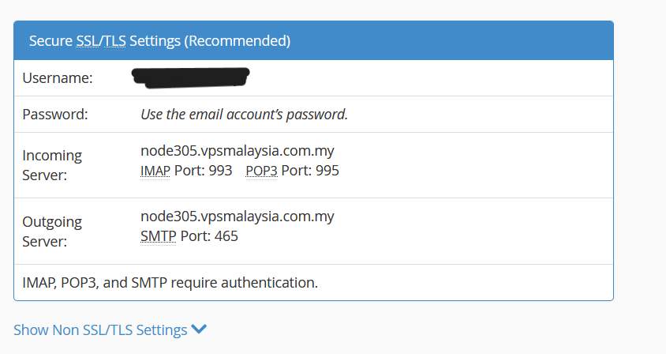Click the SSL abbreviation in the header
Screen dimensions: 666x354
[x=88, y=41]
